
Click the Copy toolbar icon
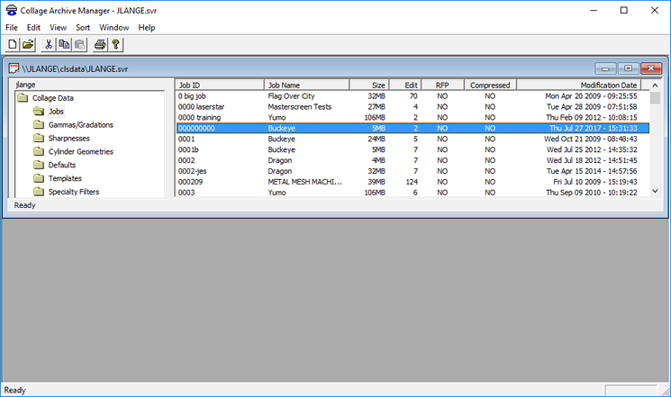[64, 44]
